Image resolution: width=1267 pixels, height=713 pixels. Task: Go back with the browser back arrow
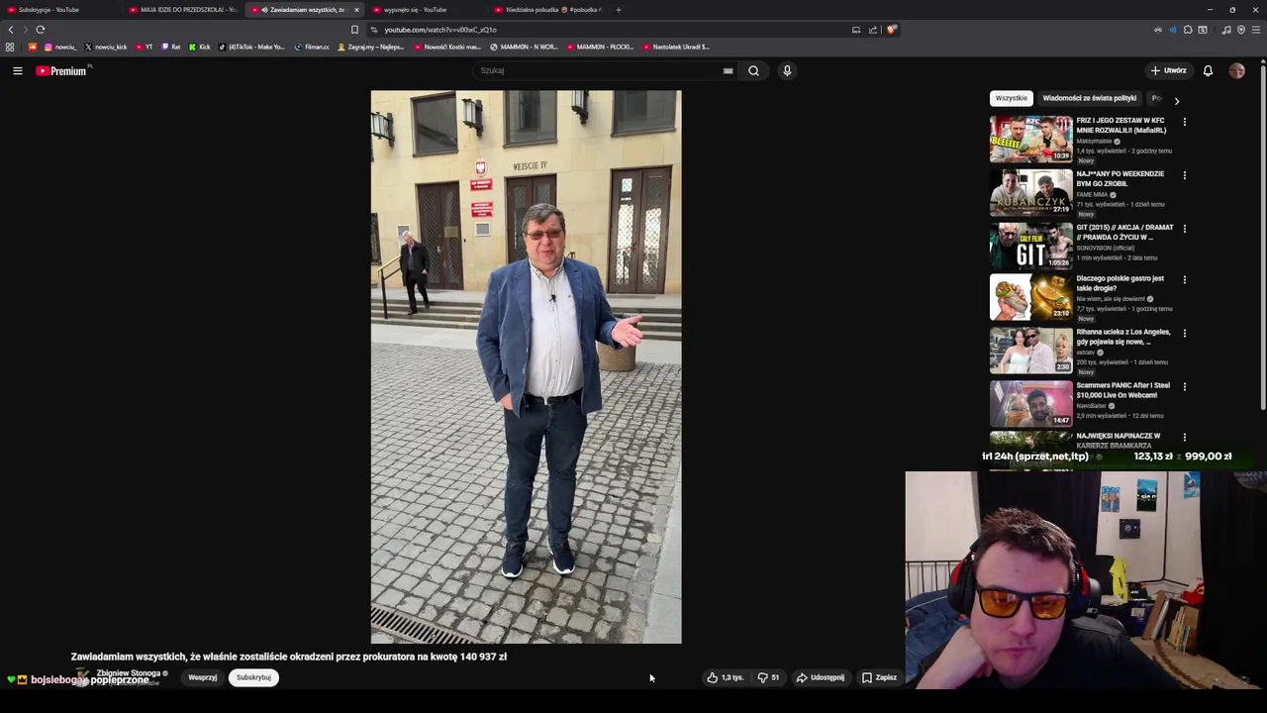[x=11, y=30]
